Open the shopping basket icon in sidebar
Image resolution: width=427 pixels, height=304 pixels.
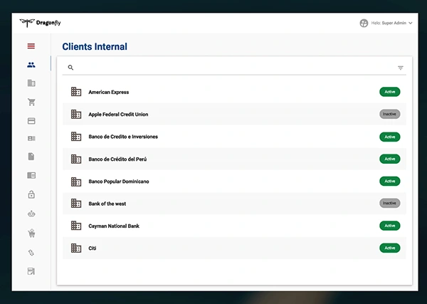(x=31, y=234)
